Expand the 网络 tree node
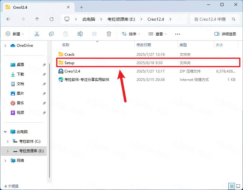 5,161
